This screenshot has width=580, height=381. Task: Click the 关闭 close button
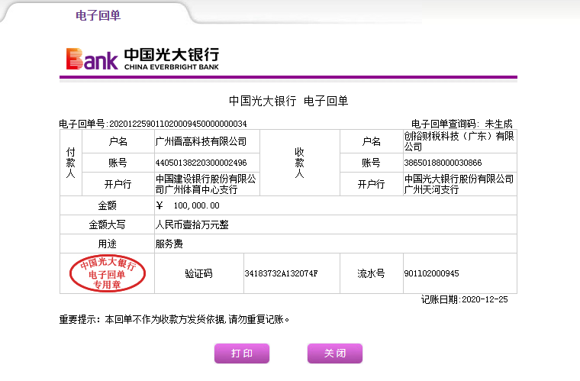(x=335, y=354)
